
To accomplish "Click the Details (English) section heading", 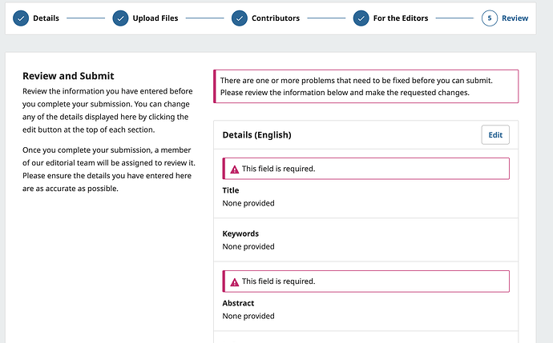I will tap(256, 135).
